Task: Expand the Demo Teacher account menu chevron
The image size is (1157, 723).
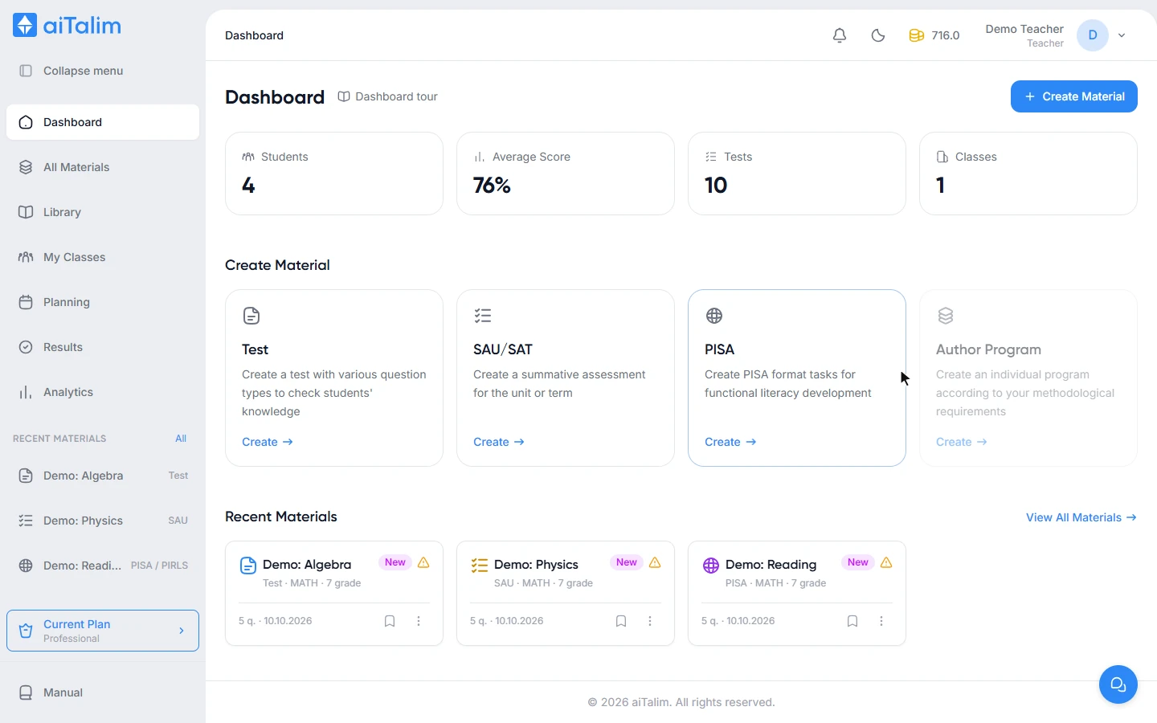Action: click(x=1122, y=35)
